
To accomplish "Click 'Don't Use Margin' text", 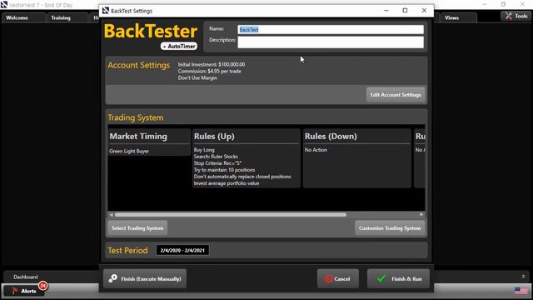I will pyautogui.click(x=197, y=77).
